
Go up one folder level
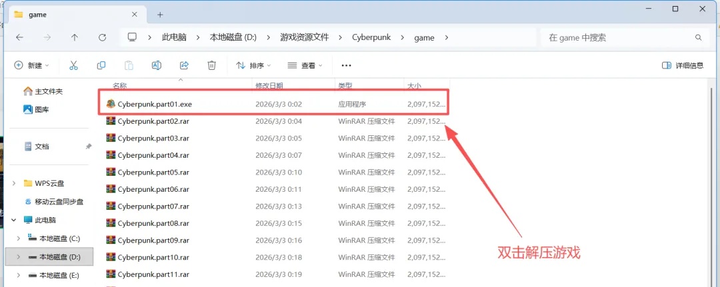[75, 37]
